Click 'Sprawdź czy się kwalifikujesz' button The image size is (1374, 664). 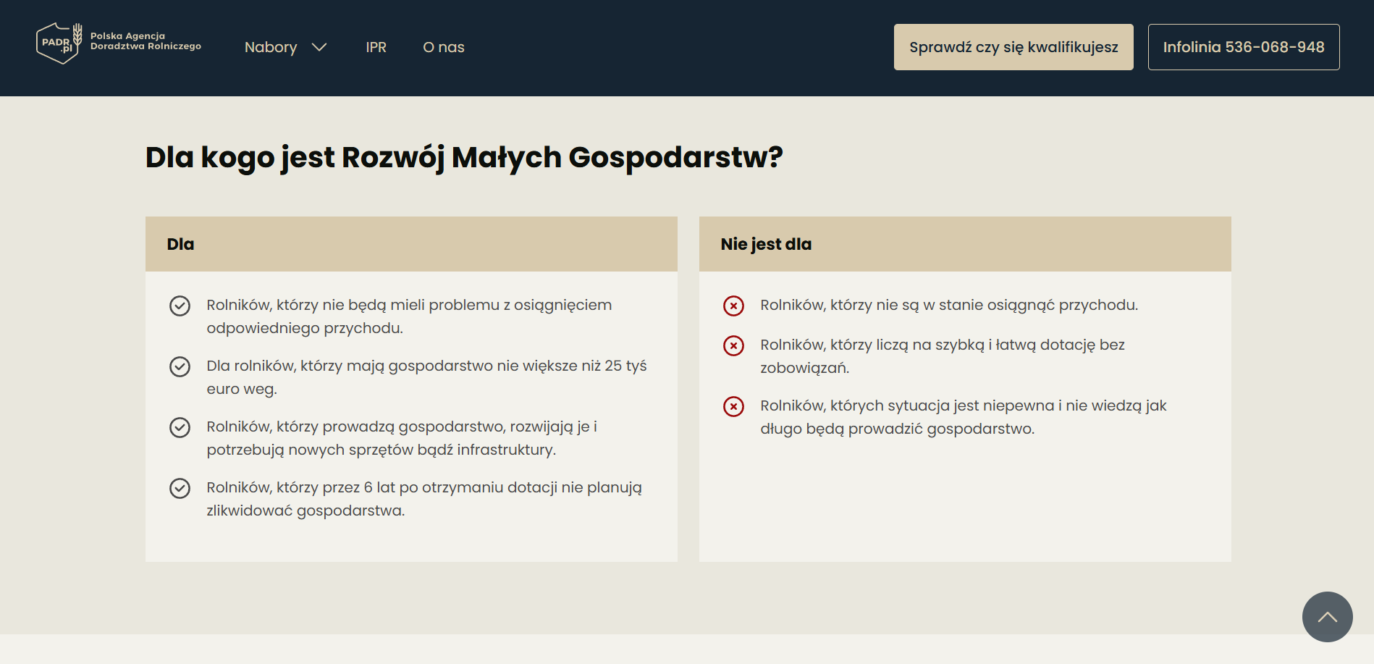point(1013,47)
